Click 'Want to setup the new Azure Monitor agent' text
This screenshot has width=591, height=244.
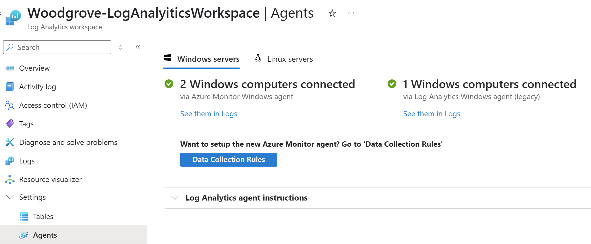[311, 144]
